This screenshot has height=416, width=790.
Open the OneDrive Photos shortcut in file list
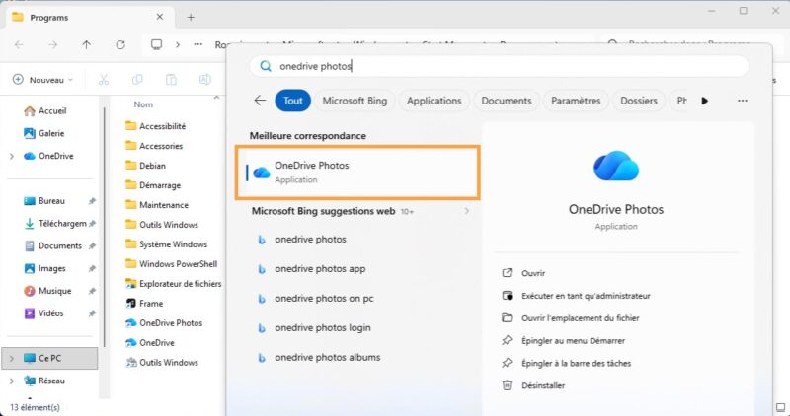[171, 323]
